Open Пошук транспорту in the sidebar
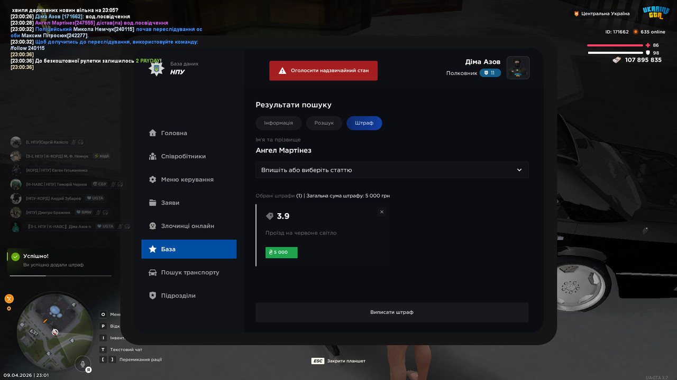Viewport: 677px width, 380px height. [x=189, y=272]
